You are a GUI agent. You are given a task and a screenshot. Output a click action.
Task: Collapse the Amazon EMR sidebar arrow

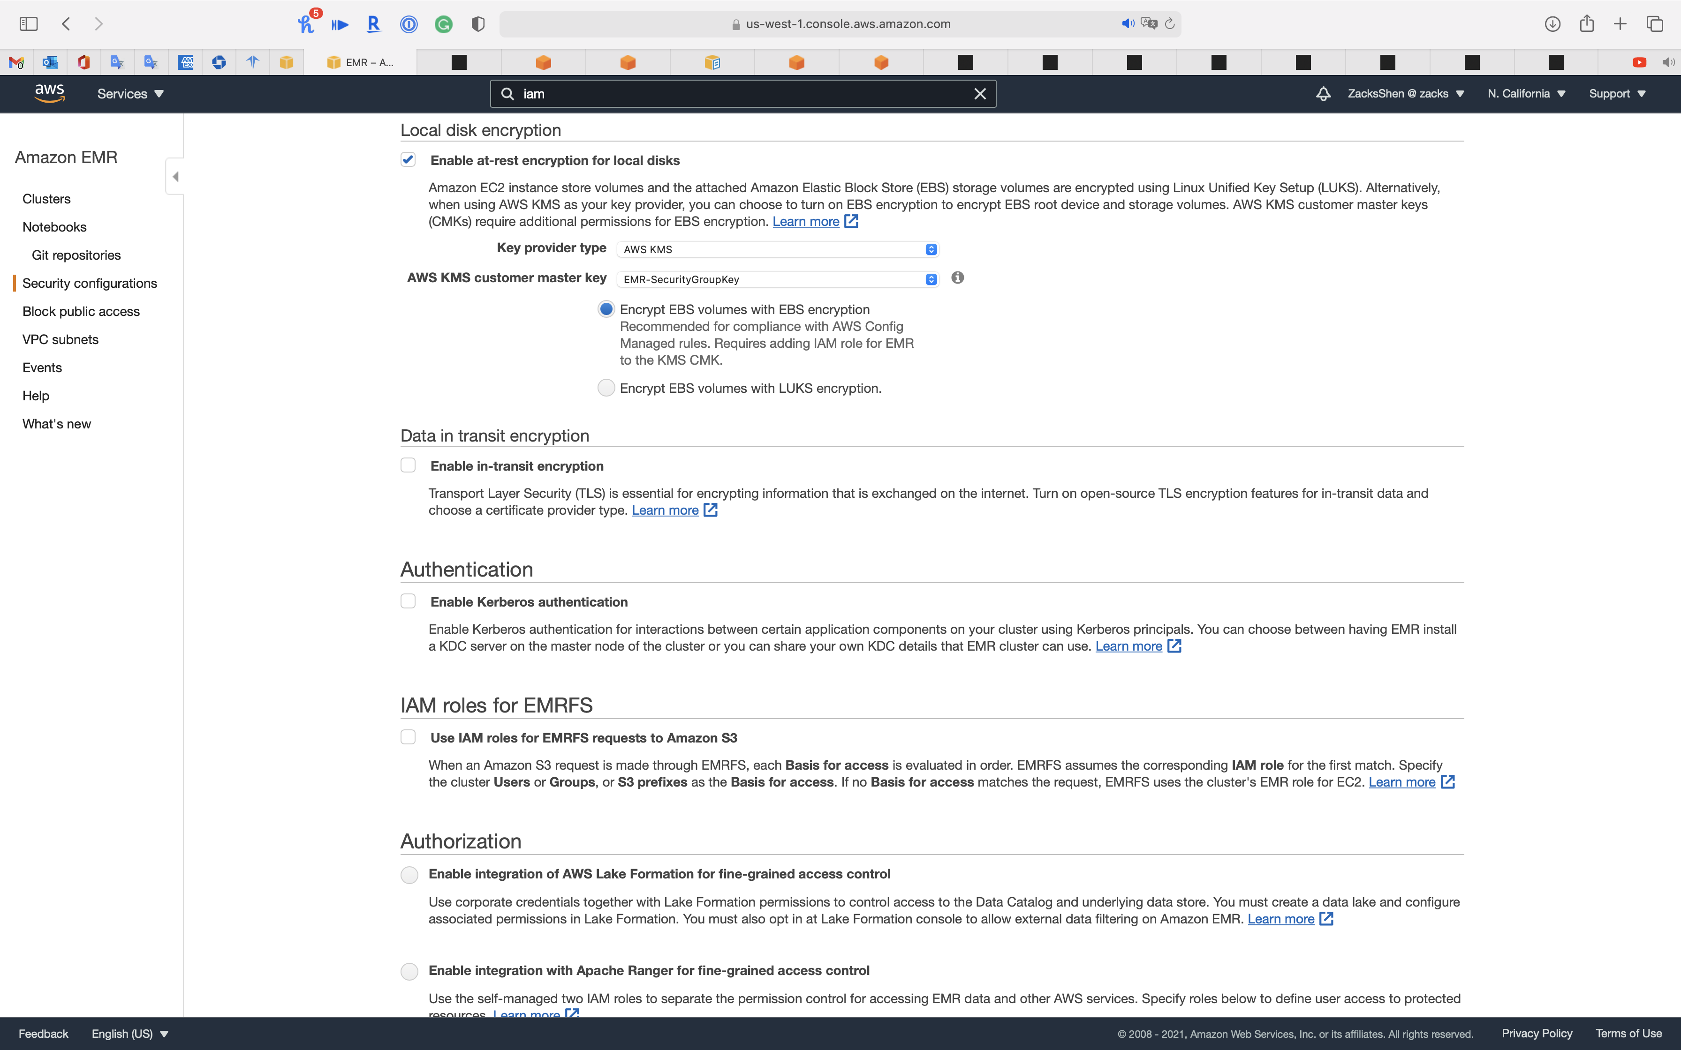(x=175, y=176)
